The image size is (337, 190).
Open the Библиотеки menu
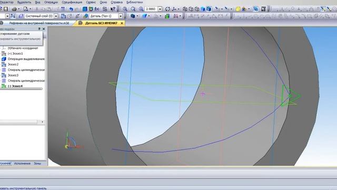click(x=135, y=2)
